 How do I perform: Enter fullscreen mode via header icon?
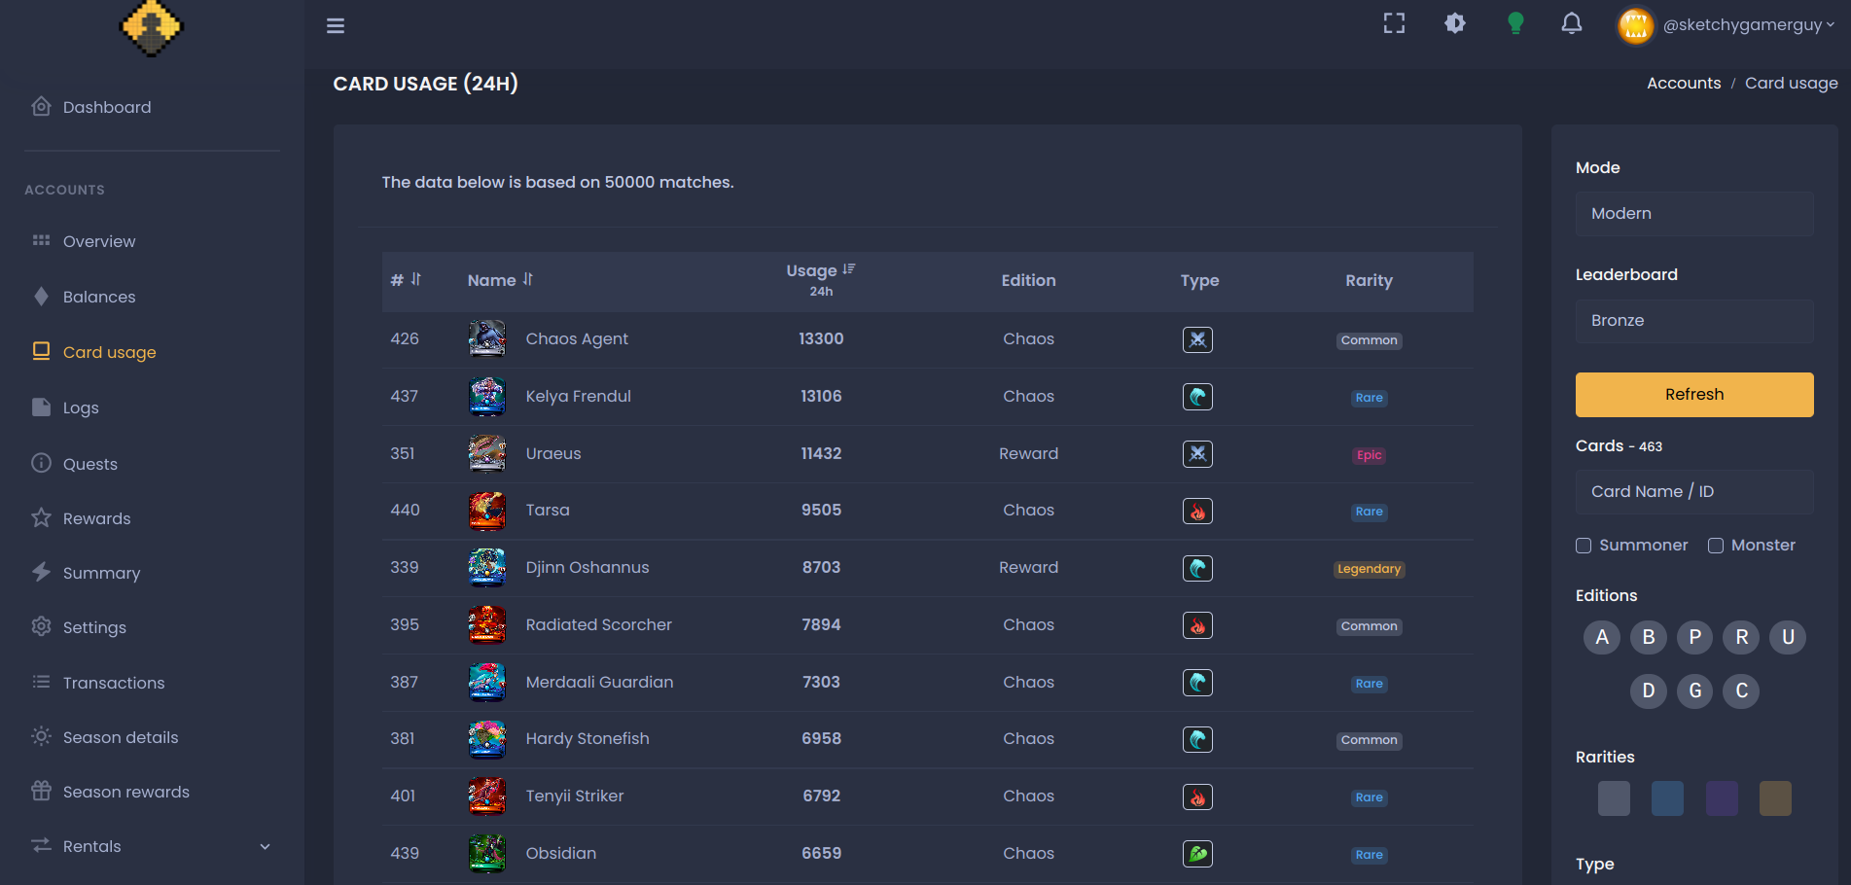[1395, 23]
